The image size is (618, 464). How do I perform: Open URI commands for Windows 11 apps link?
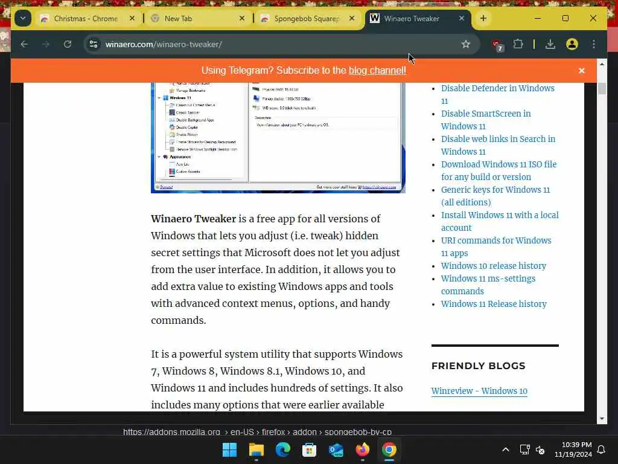496,246
